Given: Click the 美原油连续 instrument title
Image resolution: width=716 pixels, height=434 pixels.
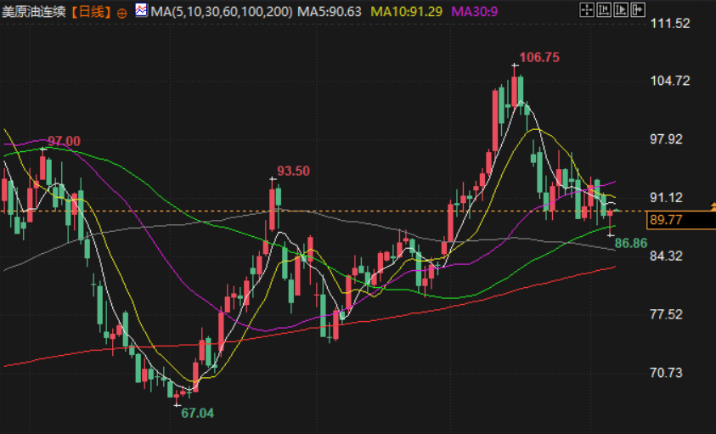Looking at the screenshot, I should [34, 11].
